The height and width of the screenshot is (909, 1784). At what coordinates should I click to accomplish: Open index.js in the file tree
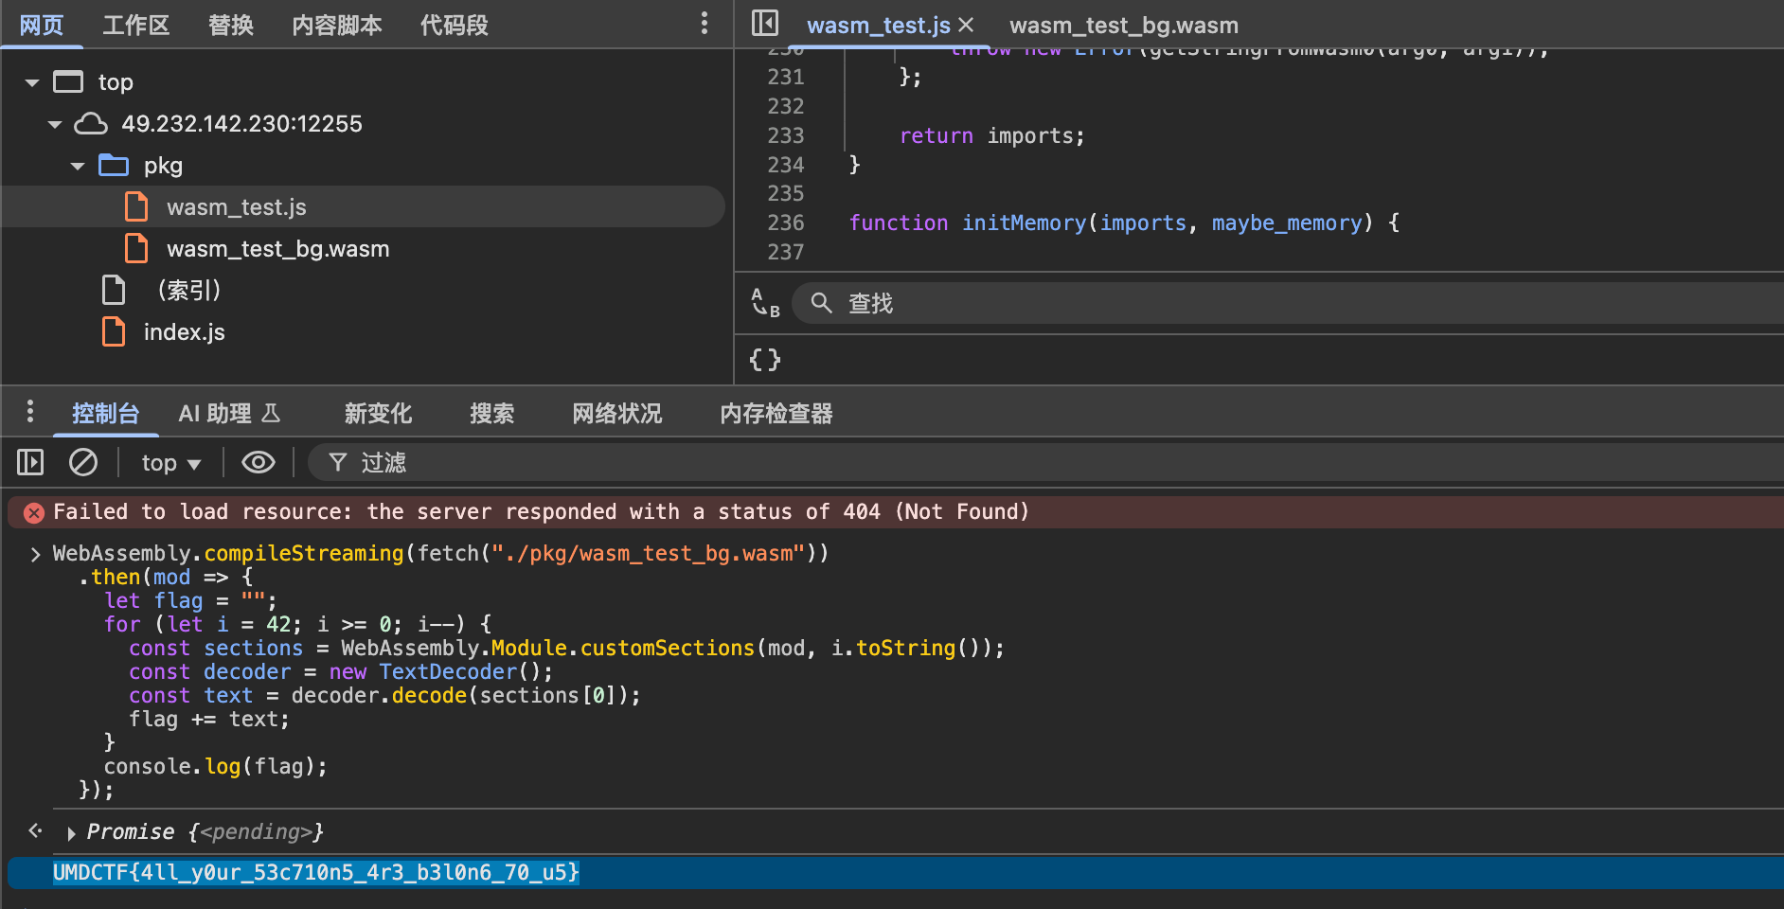pos(184,332)
